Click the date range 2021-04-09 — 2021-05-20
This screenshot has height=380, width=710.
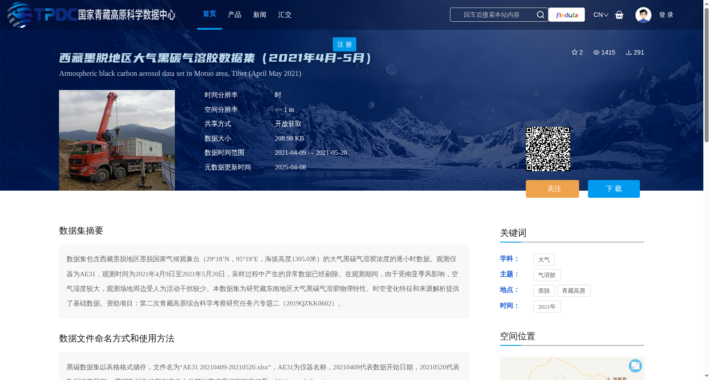tap(311, 153)
